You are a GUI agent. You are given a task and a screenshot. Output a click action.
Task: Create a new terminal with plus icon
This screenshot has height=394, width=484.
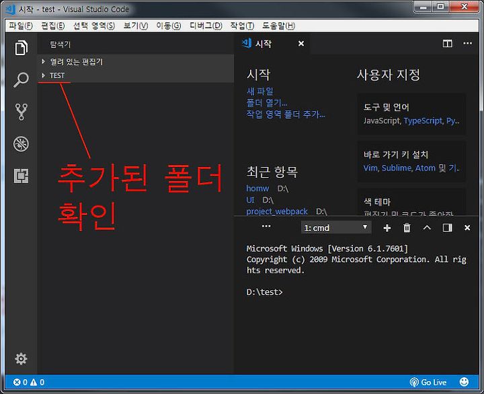point(387,228)
